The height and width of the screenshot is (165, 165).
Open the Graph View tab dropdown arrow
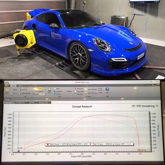(14, 103)
